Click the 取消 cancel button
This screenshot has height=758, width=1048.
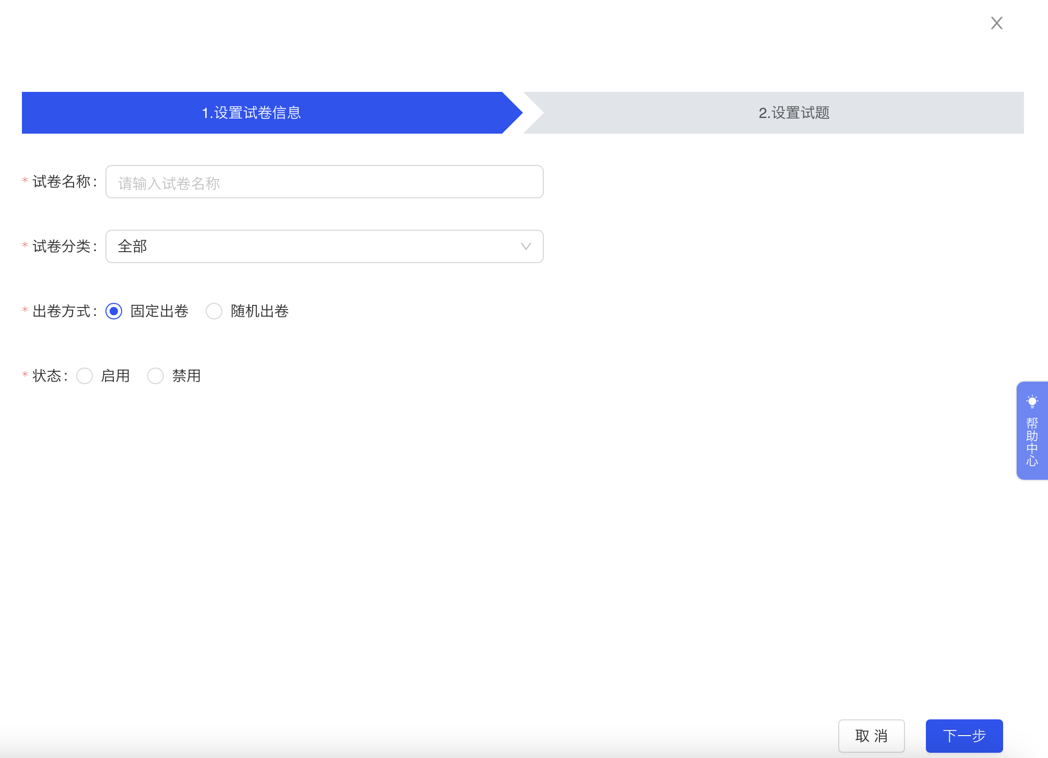pos(871,736)
